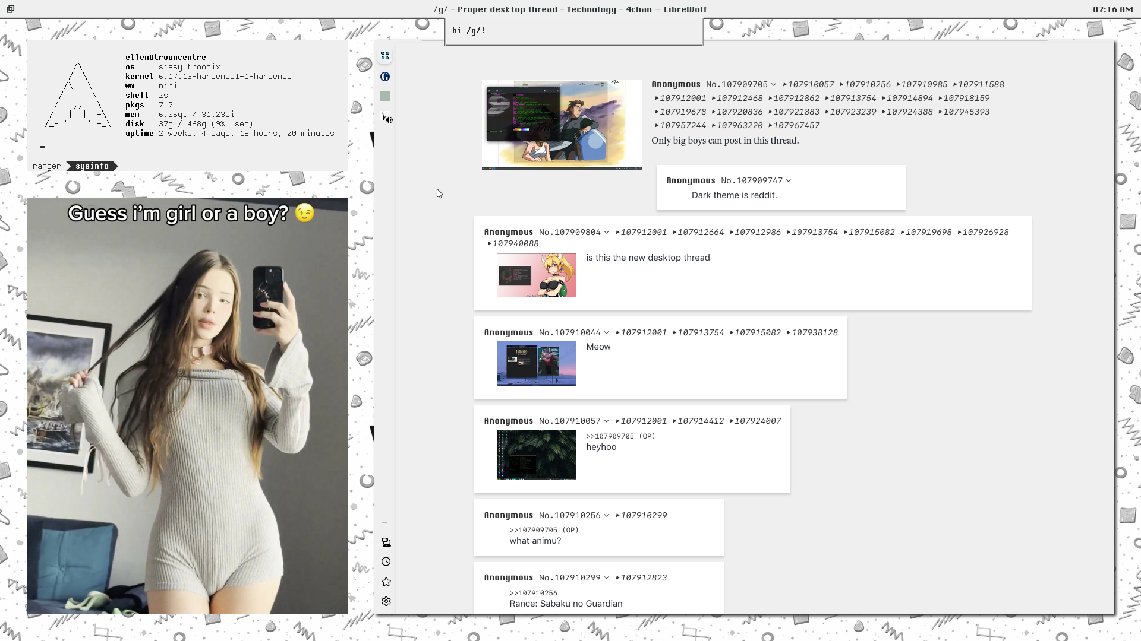
Task: Click the URL bar showing hi /g/!
Action: pyautogui.click(x=573, y=31)
